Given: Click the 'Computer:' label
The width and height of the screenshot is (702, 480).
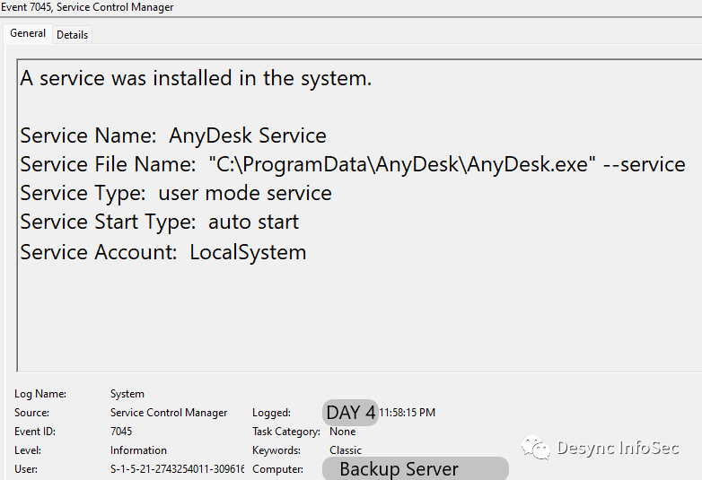Looking at the screenshot, I should [x=277, y=469].
